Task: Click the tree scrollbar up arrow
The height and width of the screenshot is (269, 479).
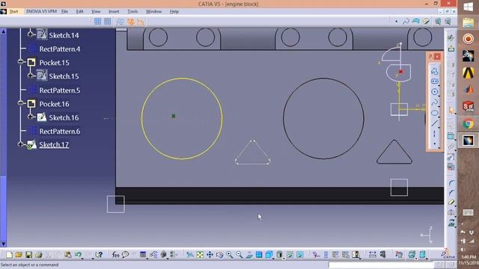Action: point(3,31)
